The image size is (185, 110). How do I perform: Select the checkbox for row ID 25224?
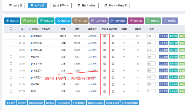[x=11, y=84]
